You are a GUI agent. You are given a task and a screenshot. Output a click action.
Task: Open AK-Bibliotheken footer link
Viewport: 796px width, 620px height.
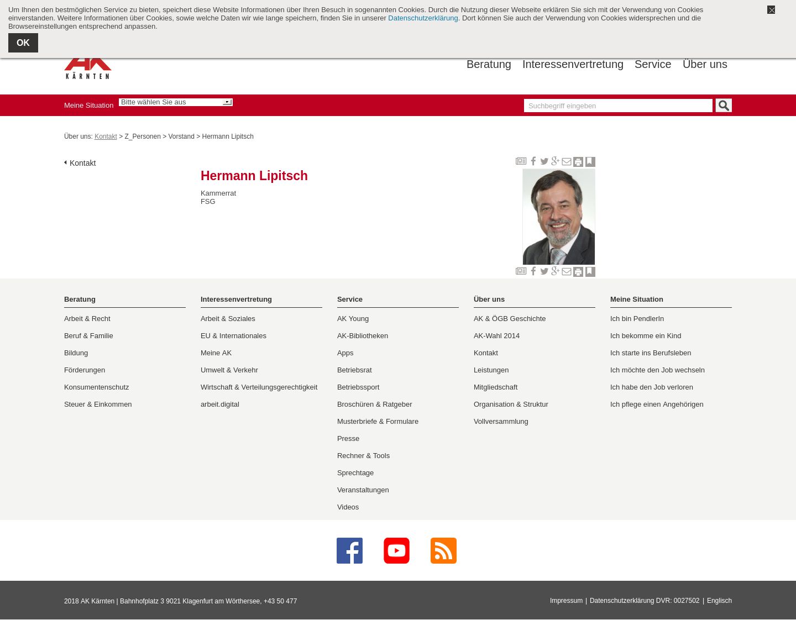click(363, 336)
